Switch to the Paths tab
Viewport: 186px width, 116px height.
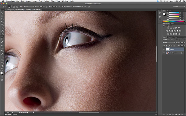pyautogui.click(x=175, y=37)
